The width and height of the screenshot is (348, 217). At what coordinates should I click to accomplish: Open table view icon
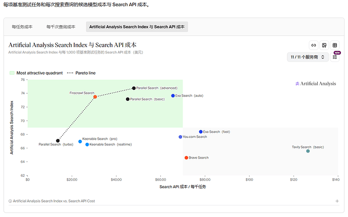click(x=335, y=45)
